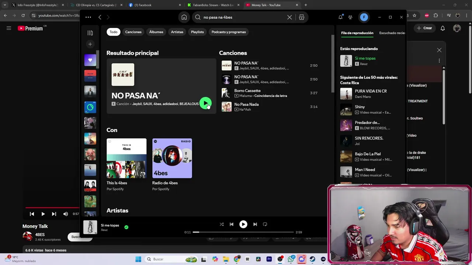Skip to next track in Spotify
Image resolution: width=472 pixels, height=265 pixels.
255,224
